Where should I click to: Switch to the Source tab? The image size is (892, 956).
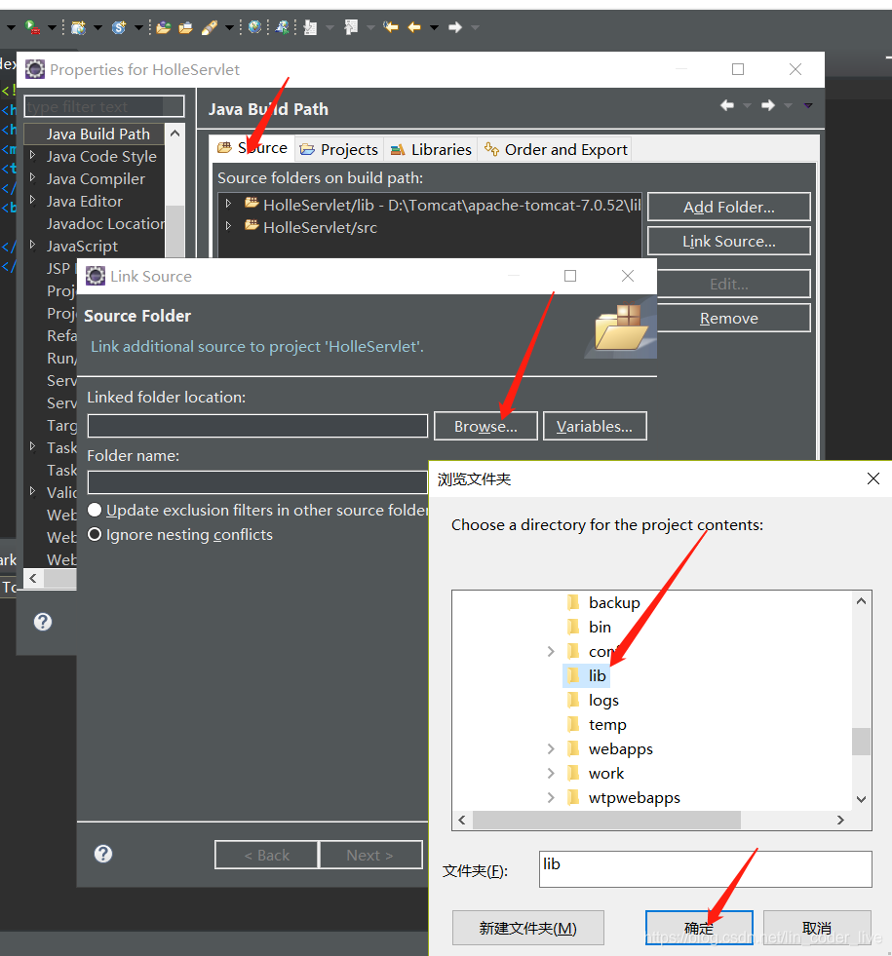(253, 148)
